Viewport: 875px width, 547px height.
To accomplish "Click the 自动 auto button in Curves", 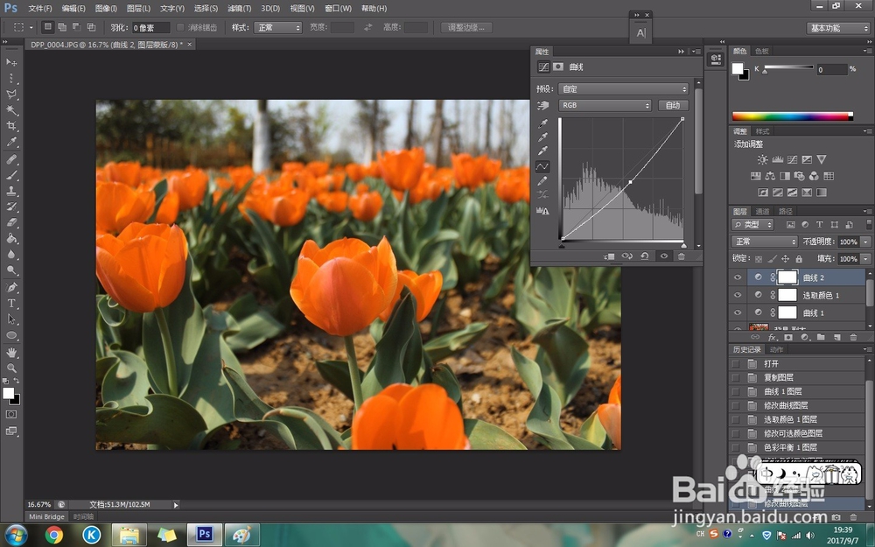I will click(x=673, y=105).
